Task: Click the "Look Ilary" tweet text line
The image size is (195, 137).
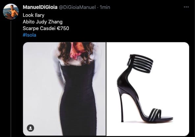Action: [x=34, y=15]
